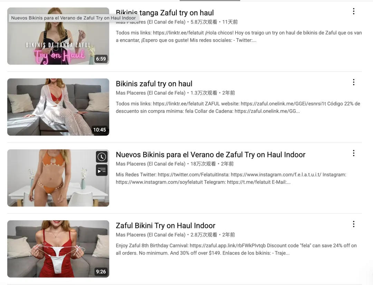This screenshot has width=373, height=285.
Task: Open thumbnail of Bikinis tanga Zaful video
Action: 58,36
